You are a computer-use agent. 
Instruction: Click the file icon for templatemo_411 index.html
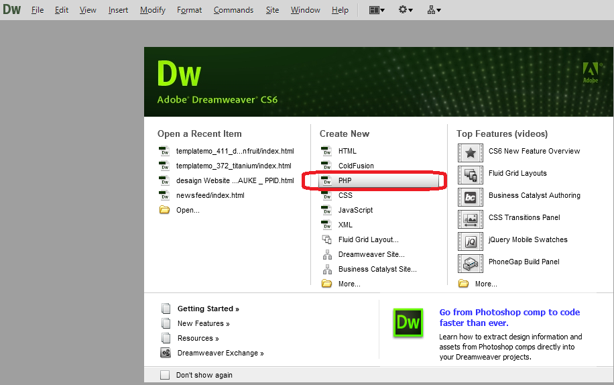click(164, 151)
